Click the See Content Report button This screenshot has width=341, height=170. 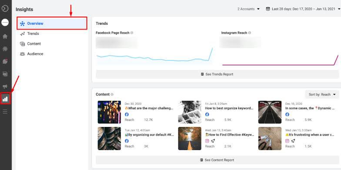217,160
